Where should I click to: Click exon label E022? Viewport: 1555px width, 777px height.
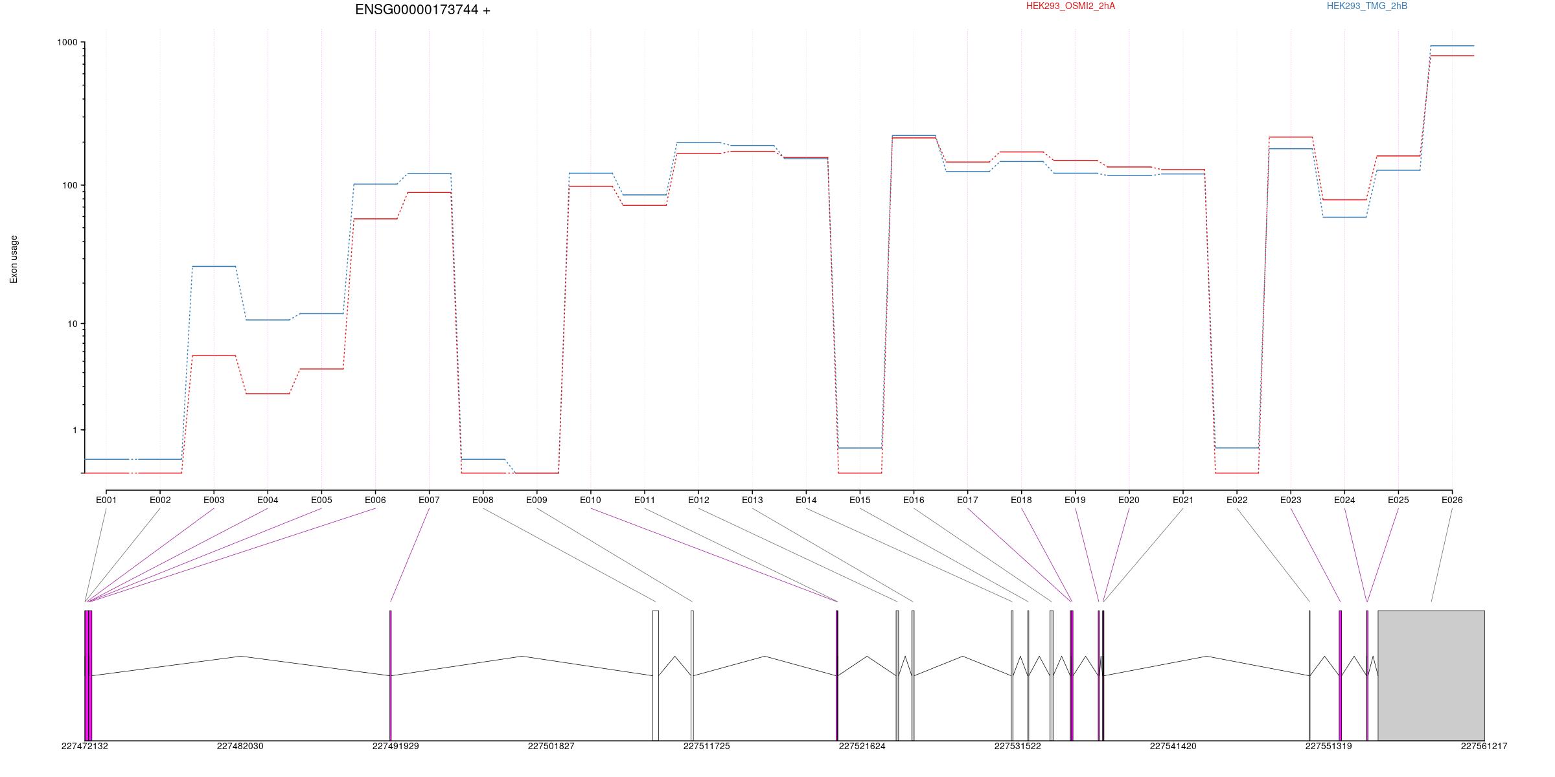pyautogui.click(x=1237, y=500)
